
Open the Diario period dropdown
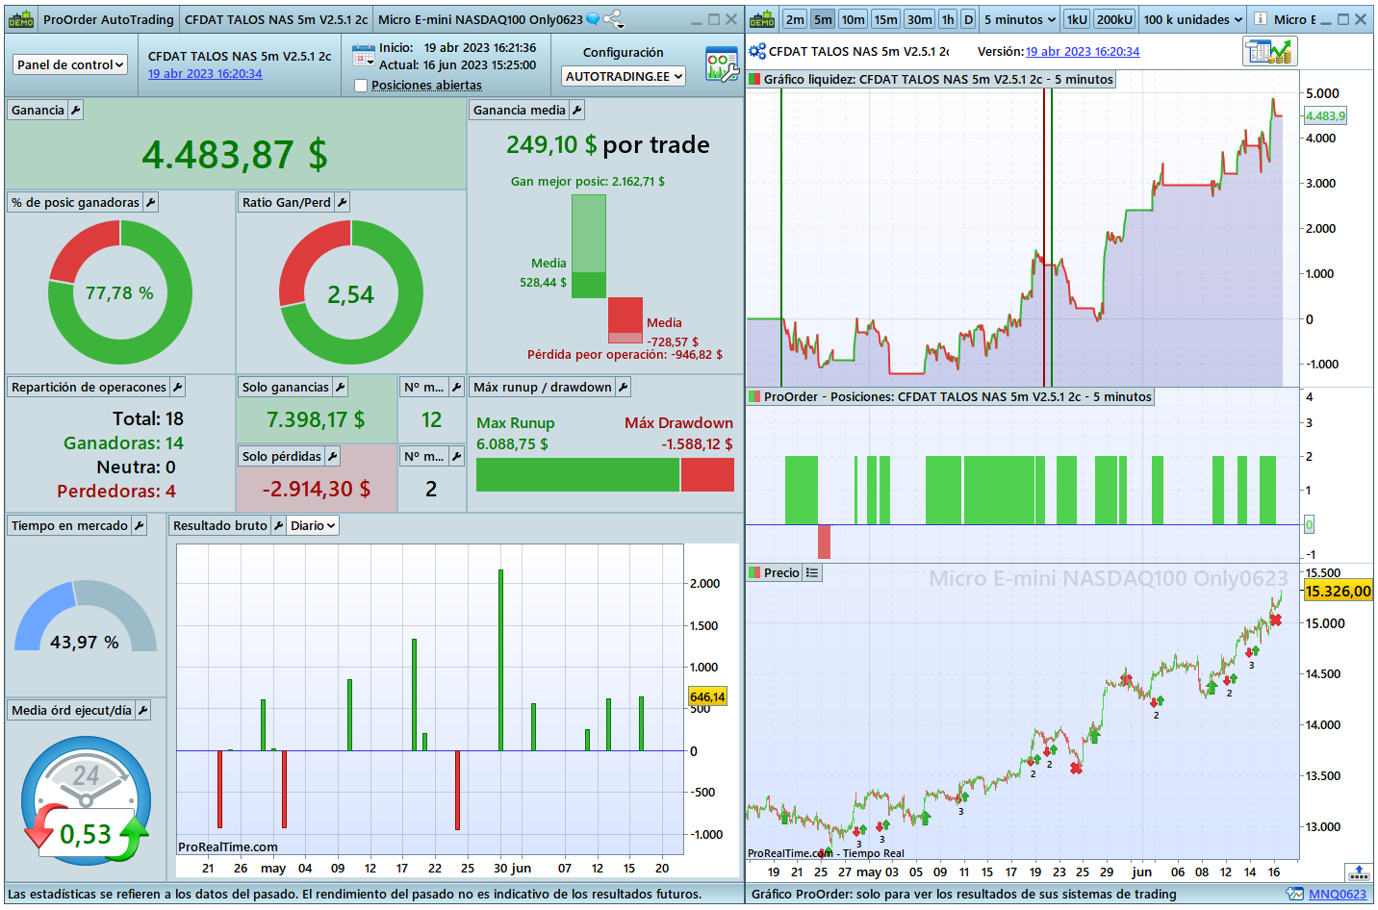[314, 526]
